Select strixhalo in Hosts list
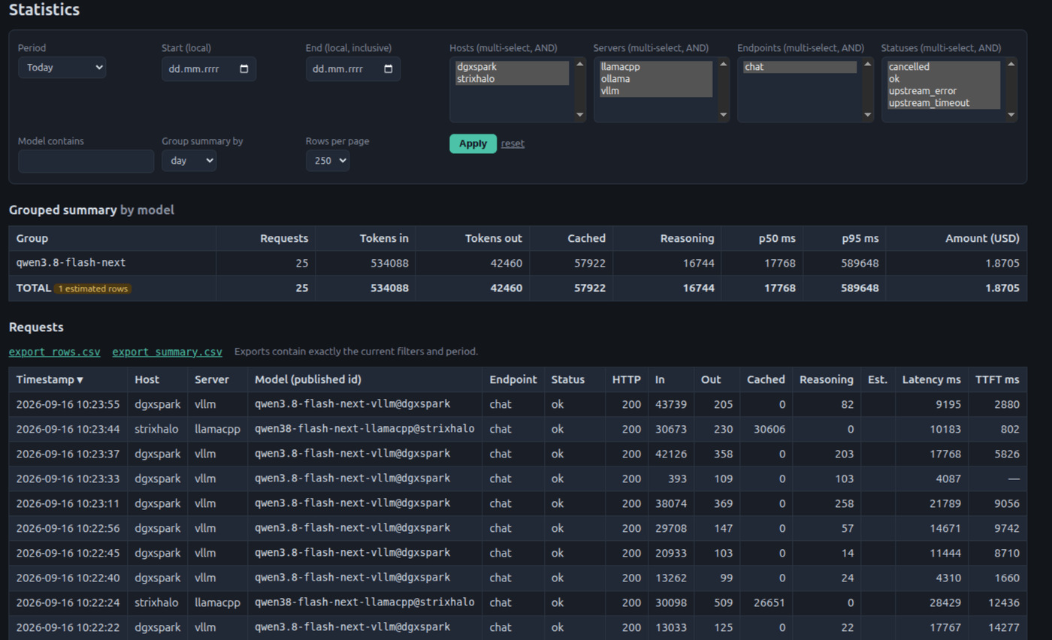Screen dimensions: 1052x640 pos(512,79)
